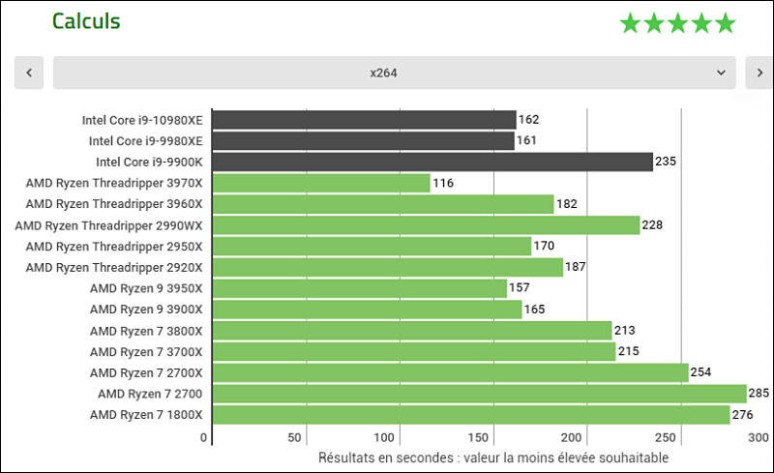Open the x264 benchmark dropdown
Viewport: 774px width, 473px height.
click(x=395, y=73)
